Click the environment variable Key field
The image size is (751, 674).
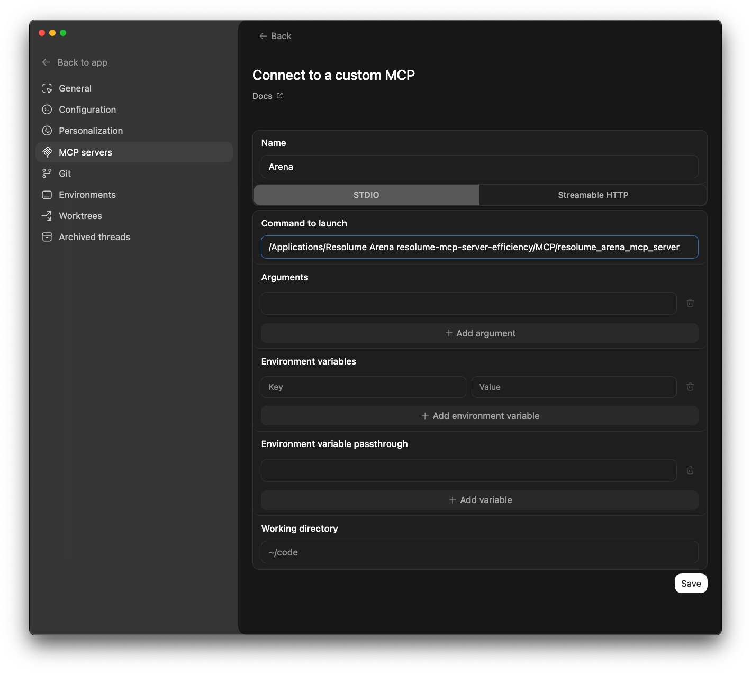tap(363, 387)
